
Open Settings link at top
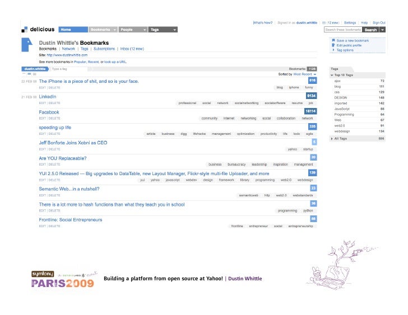point(350,23)
